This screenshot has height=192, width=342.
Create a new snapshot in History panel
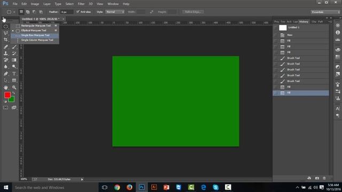tap(317, 178)
